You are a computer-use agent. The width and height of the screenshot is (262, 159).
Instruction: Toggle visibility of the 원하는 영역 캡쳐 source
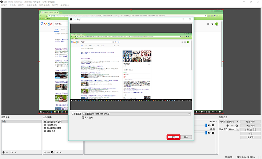(x=45, y=122)
